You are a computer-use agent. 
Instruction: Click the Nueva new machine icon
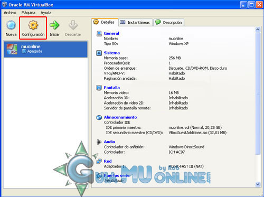11,25
